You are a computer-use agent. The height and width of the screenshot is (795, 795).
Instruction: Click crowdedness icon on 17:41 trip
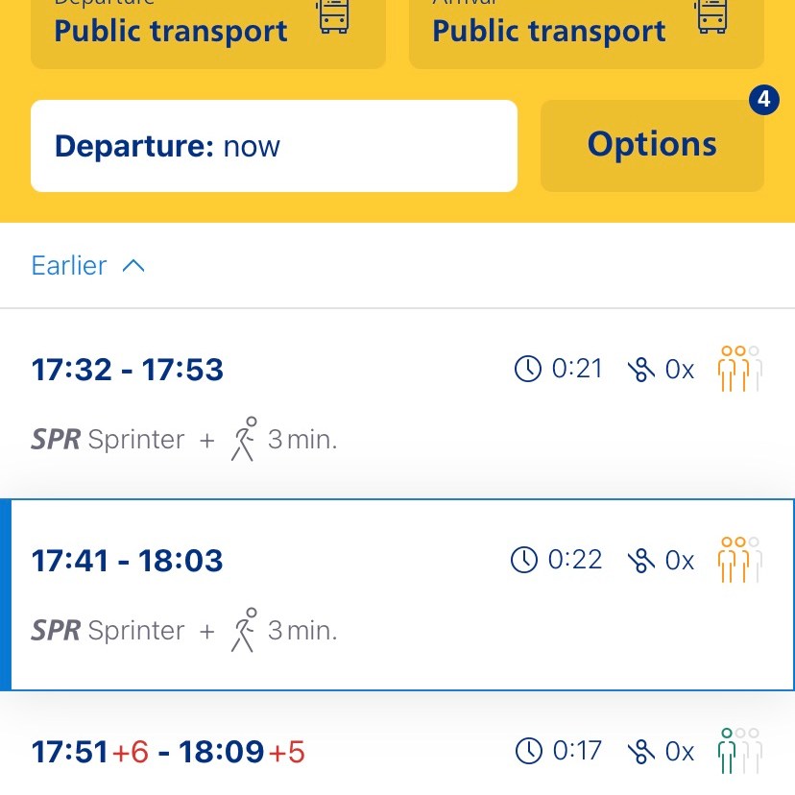click(x=739, y=560)
